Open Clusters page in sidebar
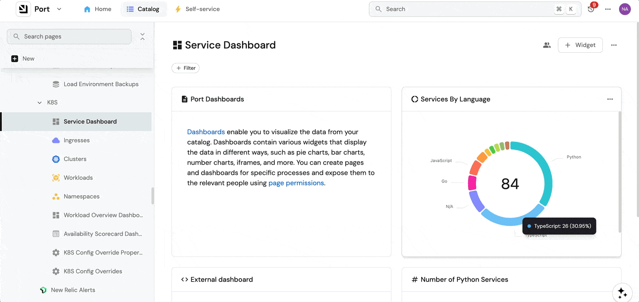This screenshot has width=639, height=302. (75, 159)
